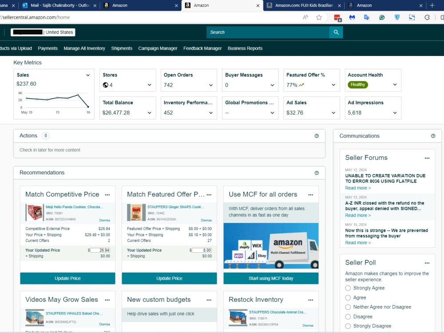Click the Stauffers Ginger Snaps product thumbnail

pos(136,212)
